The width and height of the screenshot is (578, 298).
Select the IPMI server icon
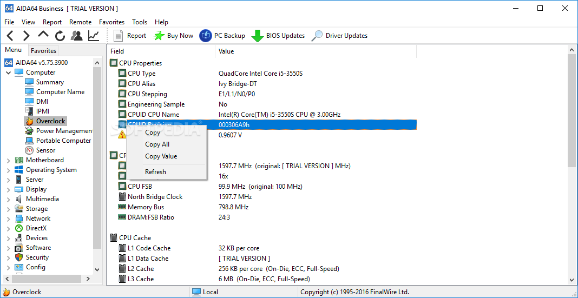pos(29,111)
